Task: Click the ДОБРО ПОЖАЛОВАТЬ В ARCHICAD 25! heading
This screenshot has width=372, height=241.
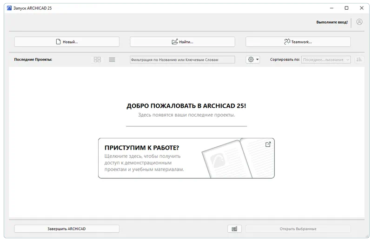Action: click(186, 106)
